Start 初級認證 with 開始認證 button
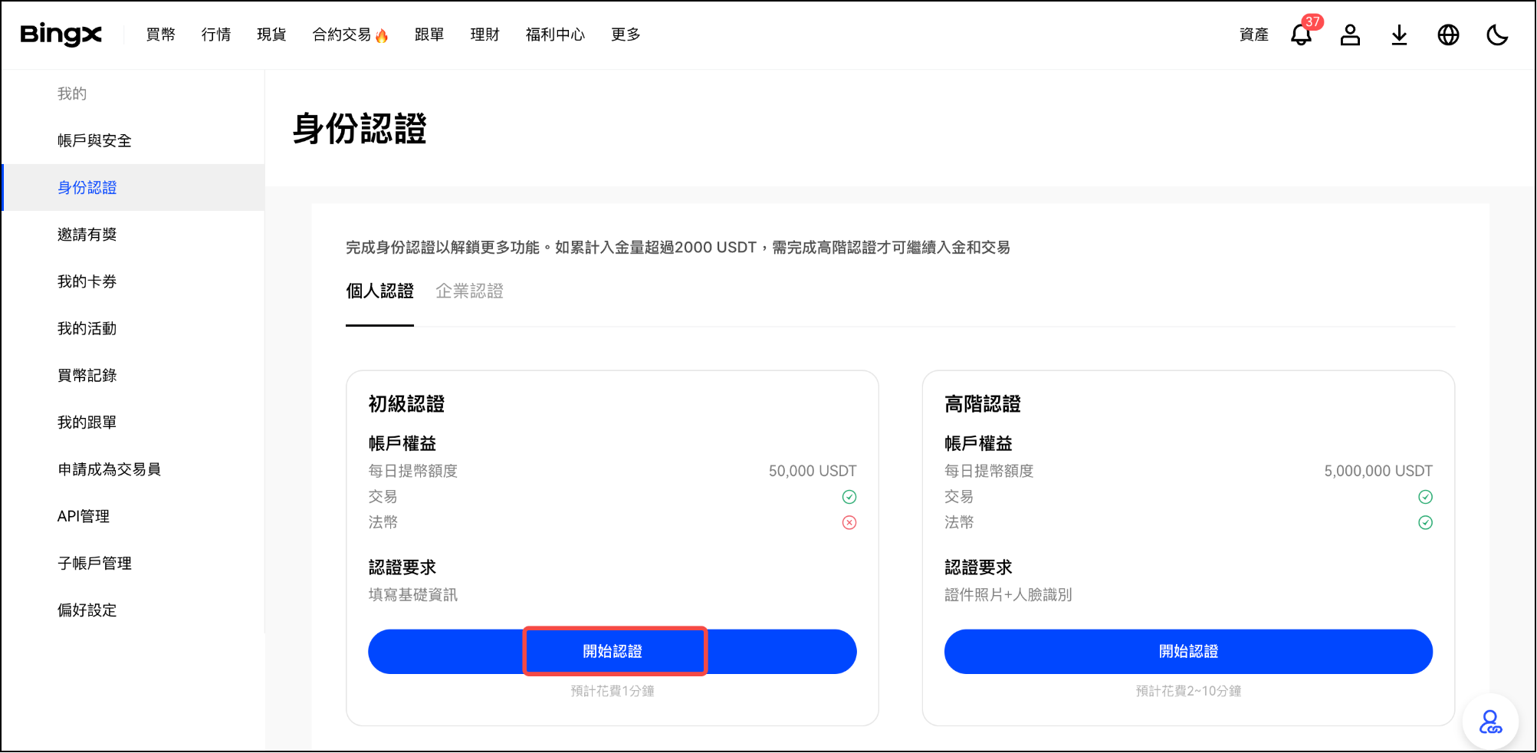Viewport: 1537px width, 753px height. (612, 652)
